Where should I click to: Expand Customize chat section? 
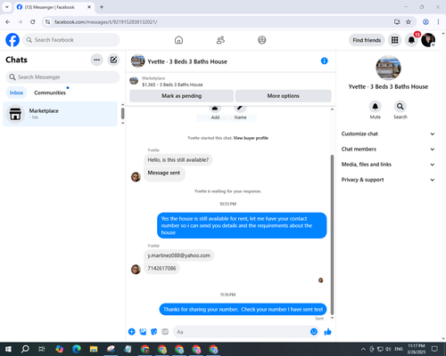[x=388, y=133]
